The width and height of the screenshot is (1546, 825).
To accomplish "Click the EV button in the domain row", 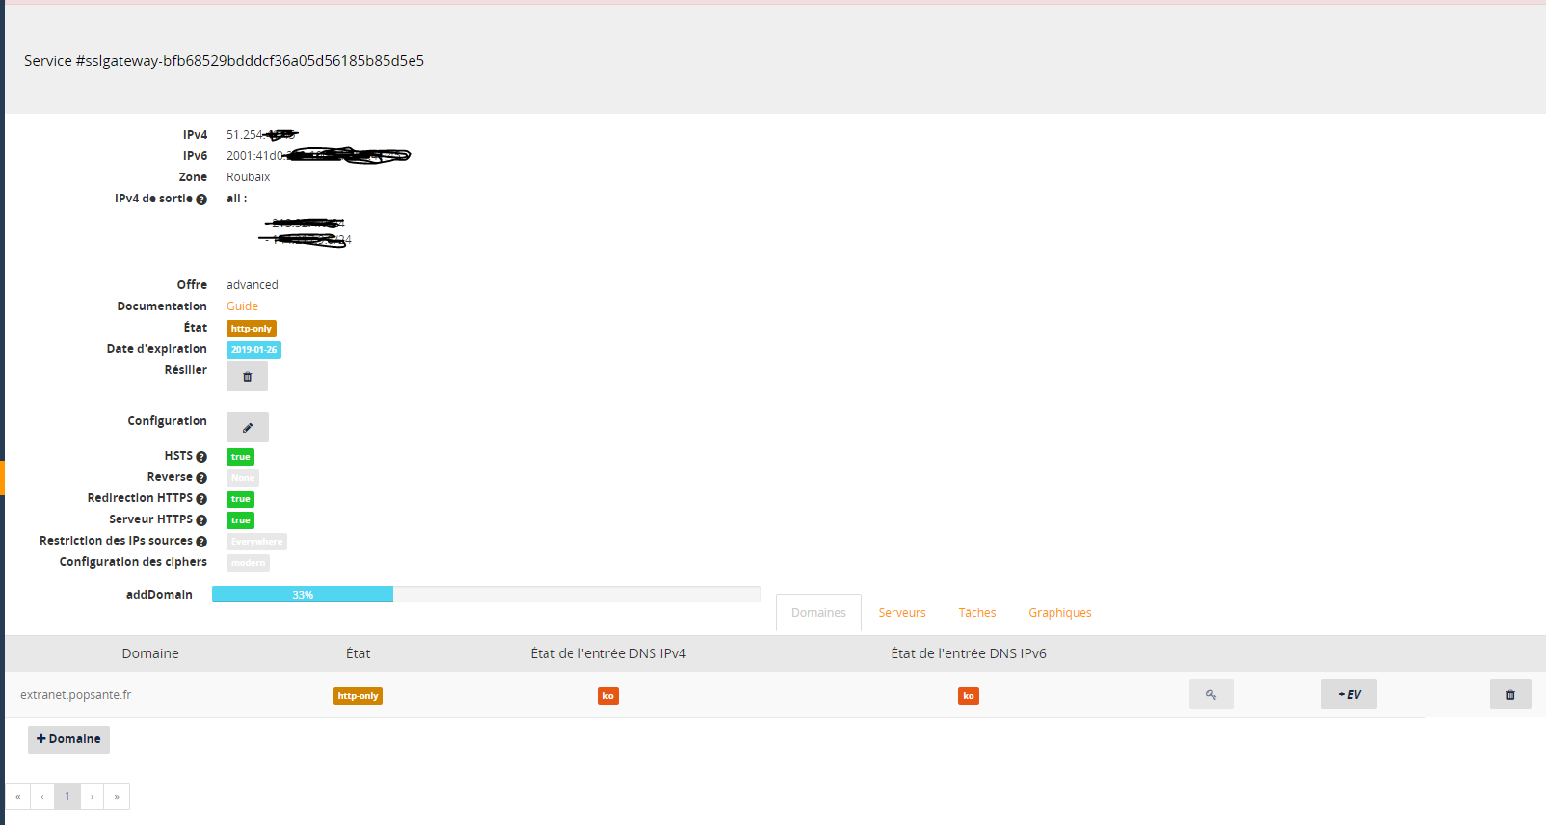I will [1348, 695].
